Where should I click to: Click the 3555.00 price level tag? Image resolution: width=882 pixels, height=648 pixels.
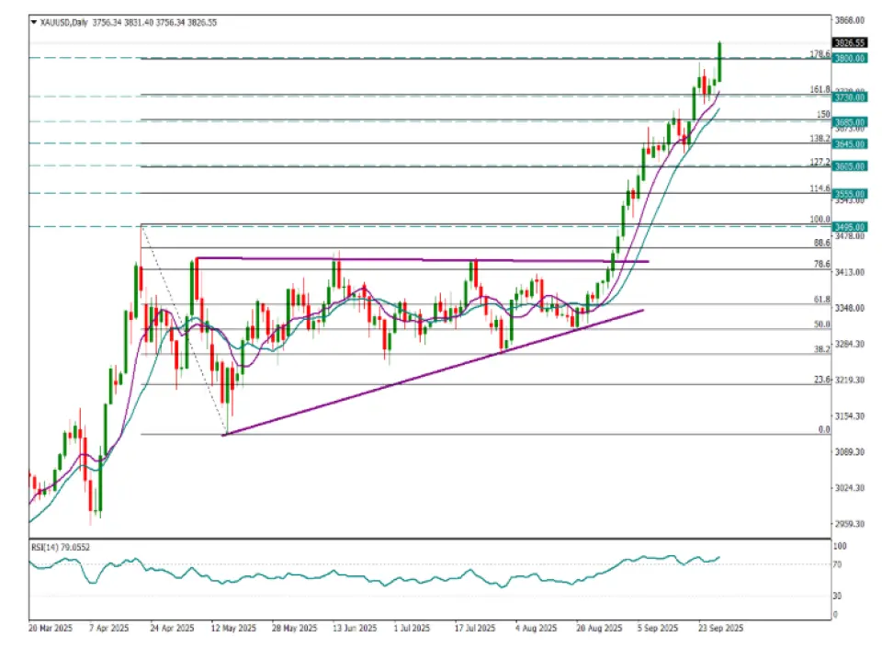point(849,194)
